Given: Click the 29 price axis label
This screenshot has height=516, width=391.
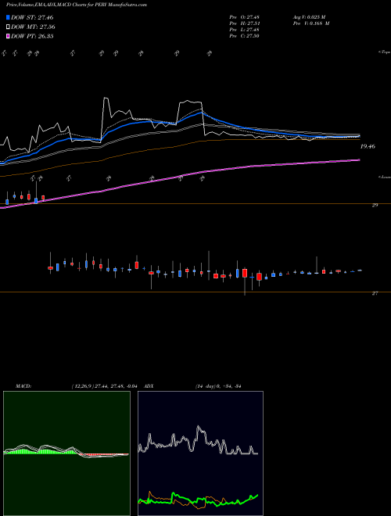Looking at the screenshot, I should click(375, 205).
